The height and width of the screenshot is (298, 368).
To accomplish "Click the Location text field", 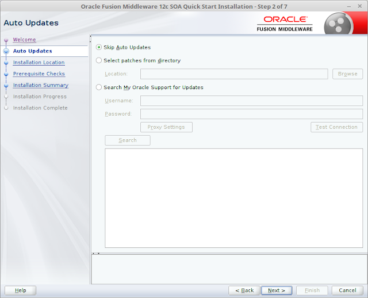I will [x=234, y=74].
